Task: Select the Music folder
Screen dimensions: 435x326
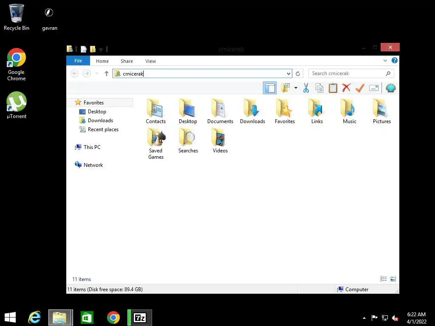Action: click(349, 112)
